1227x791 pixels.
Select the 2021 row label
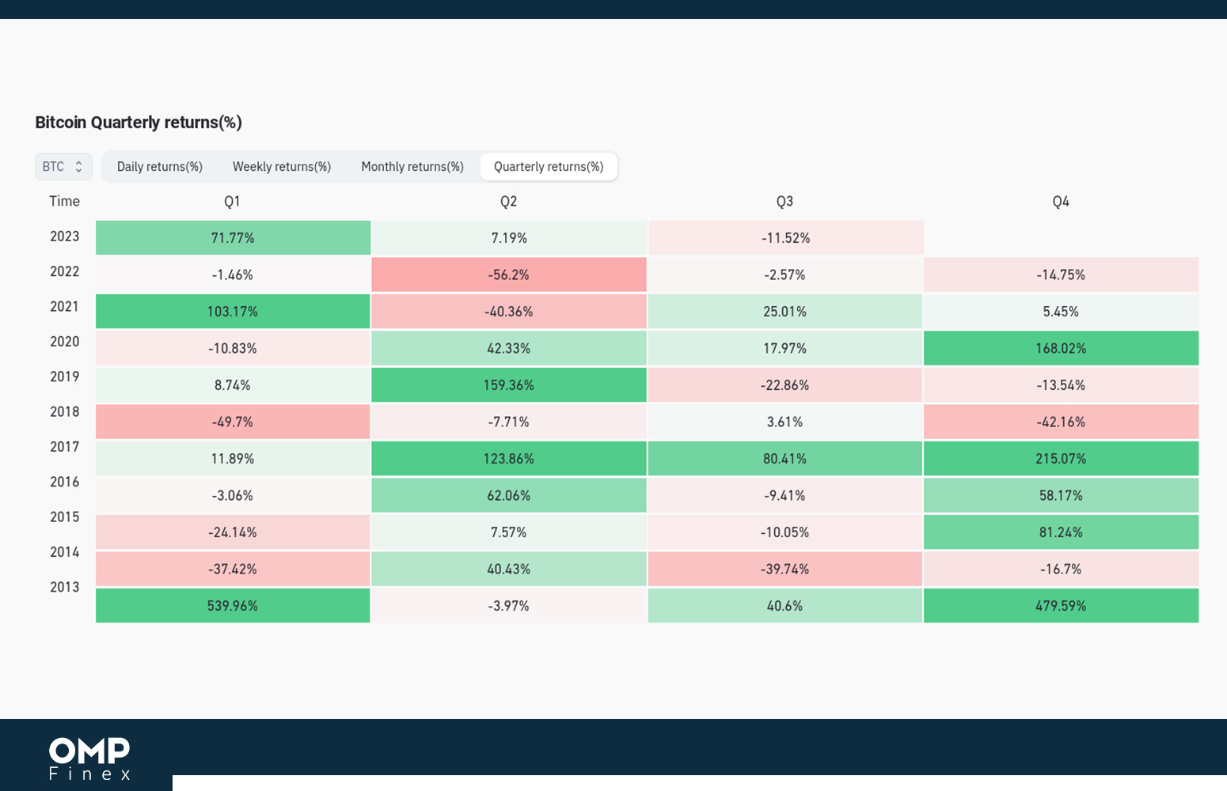65,306
